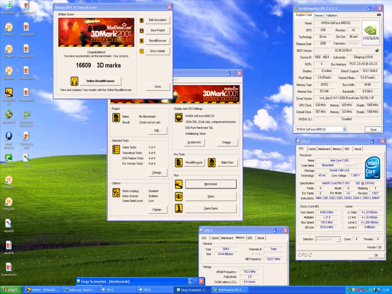The width and height of the screenshot is (392, 294).
Task: Close the score dialog with the Close button
Action: click(x=157, y=87)
